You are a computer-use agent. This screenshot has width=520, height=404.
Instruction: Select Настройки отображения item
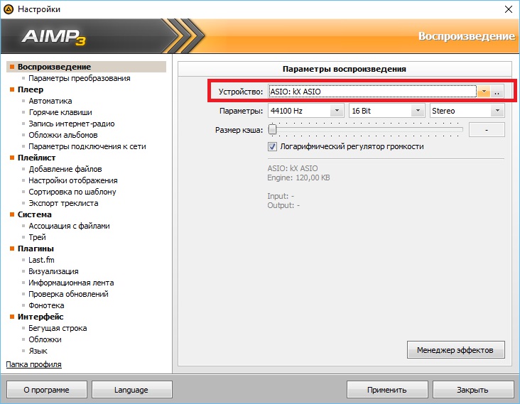[x=73, y=180]
